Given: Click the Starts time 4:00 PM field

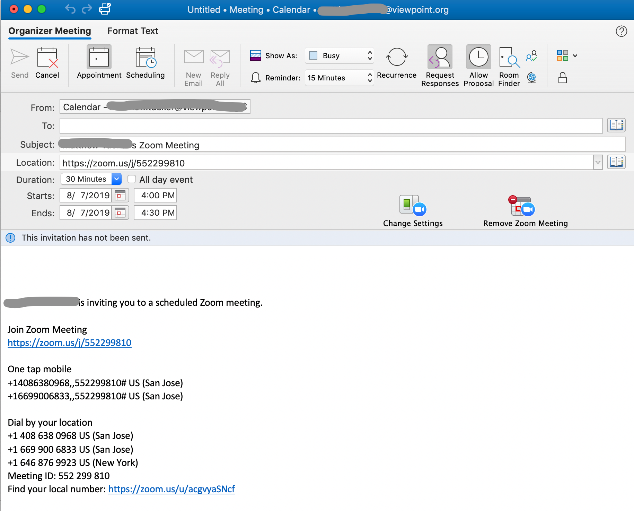Looking at the screenshot, I should coord(156,196).
